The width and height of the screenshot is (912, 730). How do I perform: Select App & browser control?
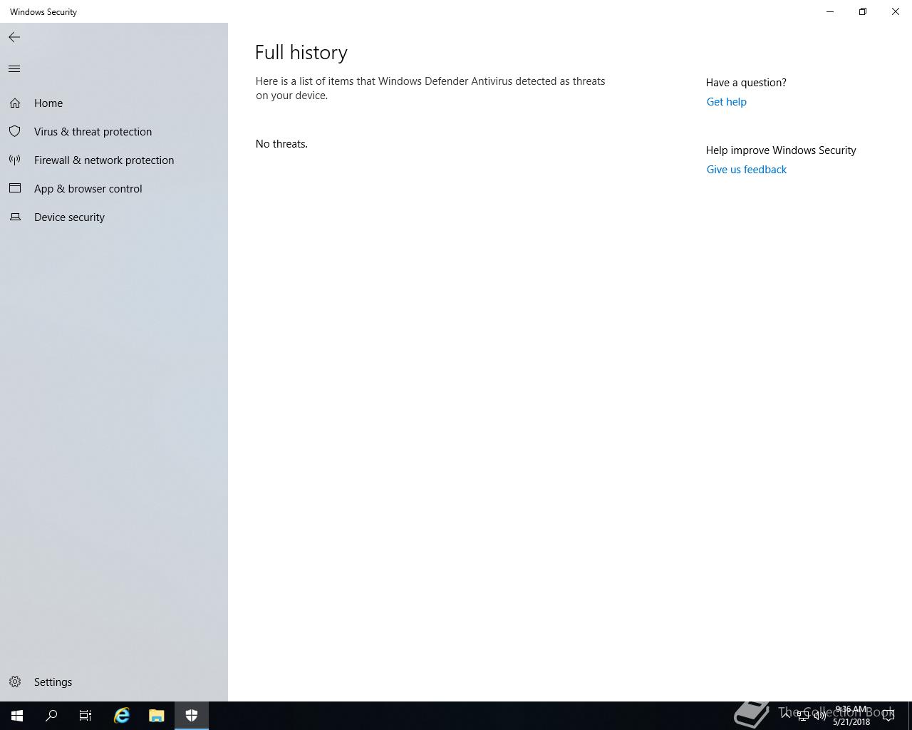coord(114,188)
